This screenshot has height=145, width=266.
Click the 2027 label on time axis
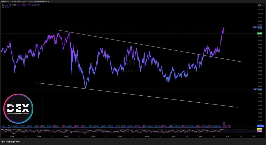tap(254, 136)
